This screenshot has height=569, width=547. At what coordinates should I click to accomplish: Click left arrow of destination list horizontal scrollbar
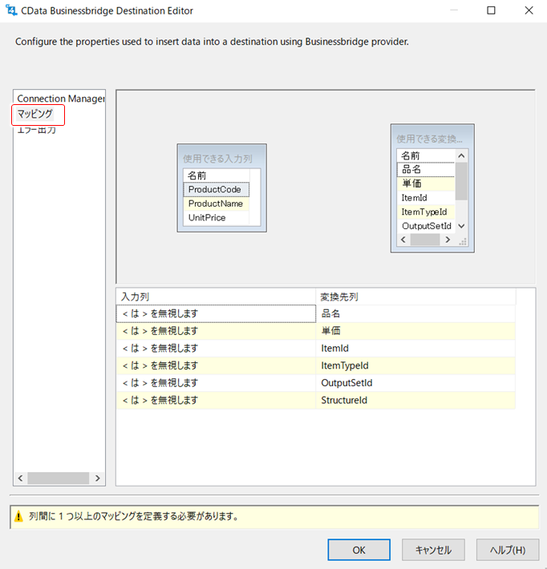(x=403, y=240)
